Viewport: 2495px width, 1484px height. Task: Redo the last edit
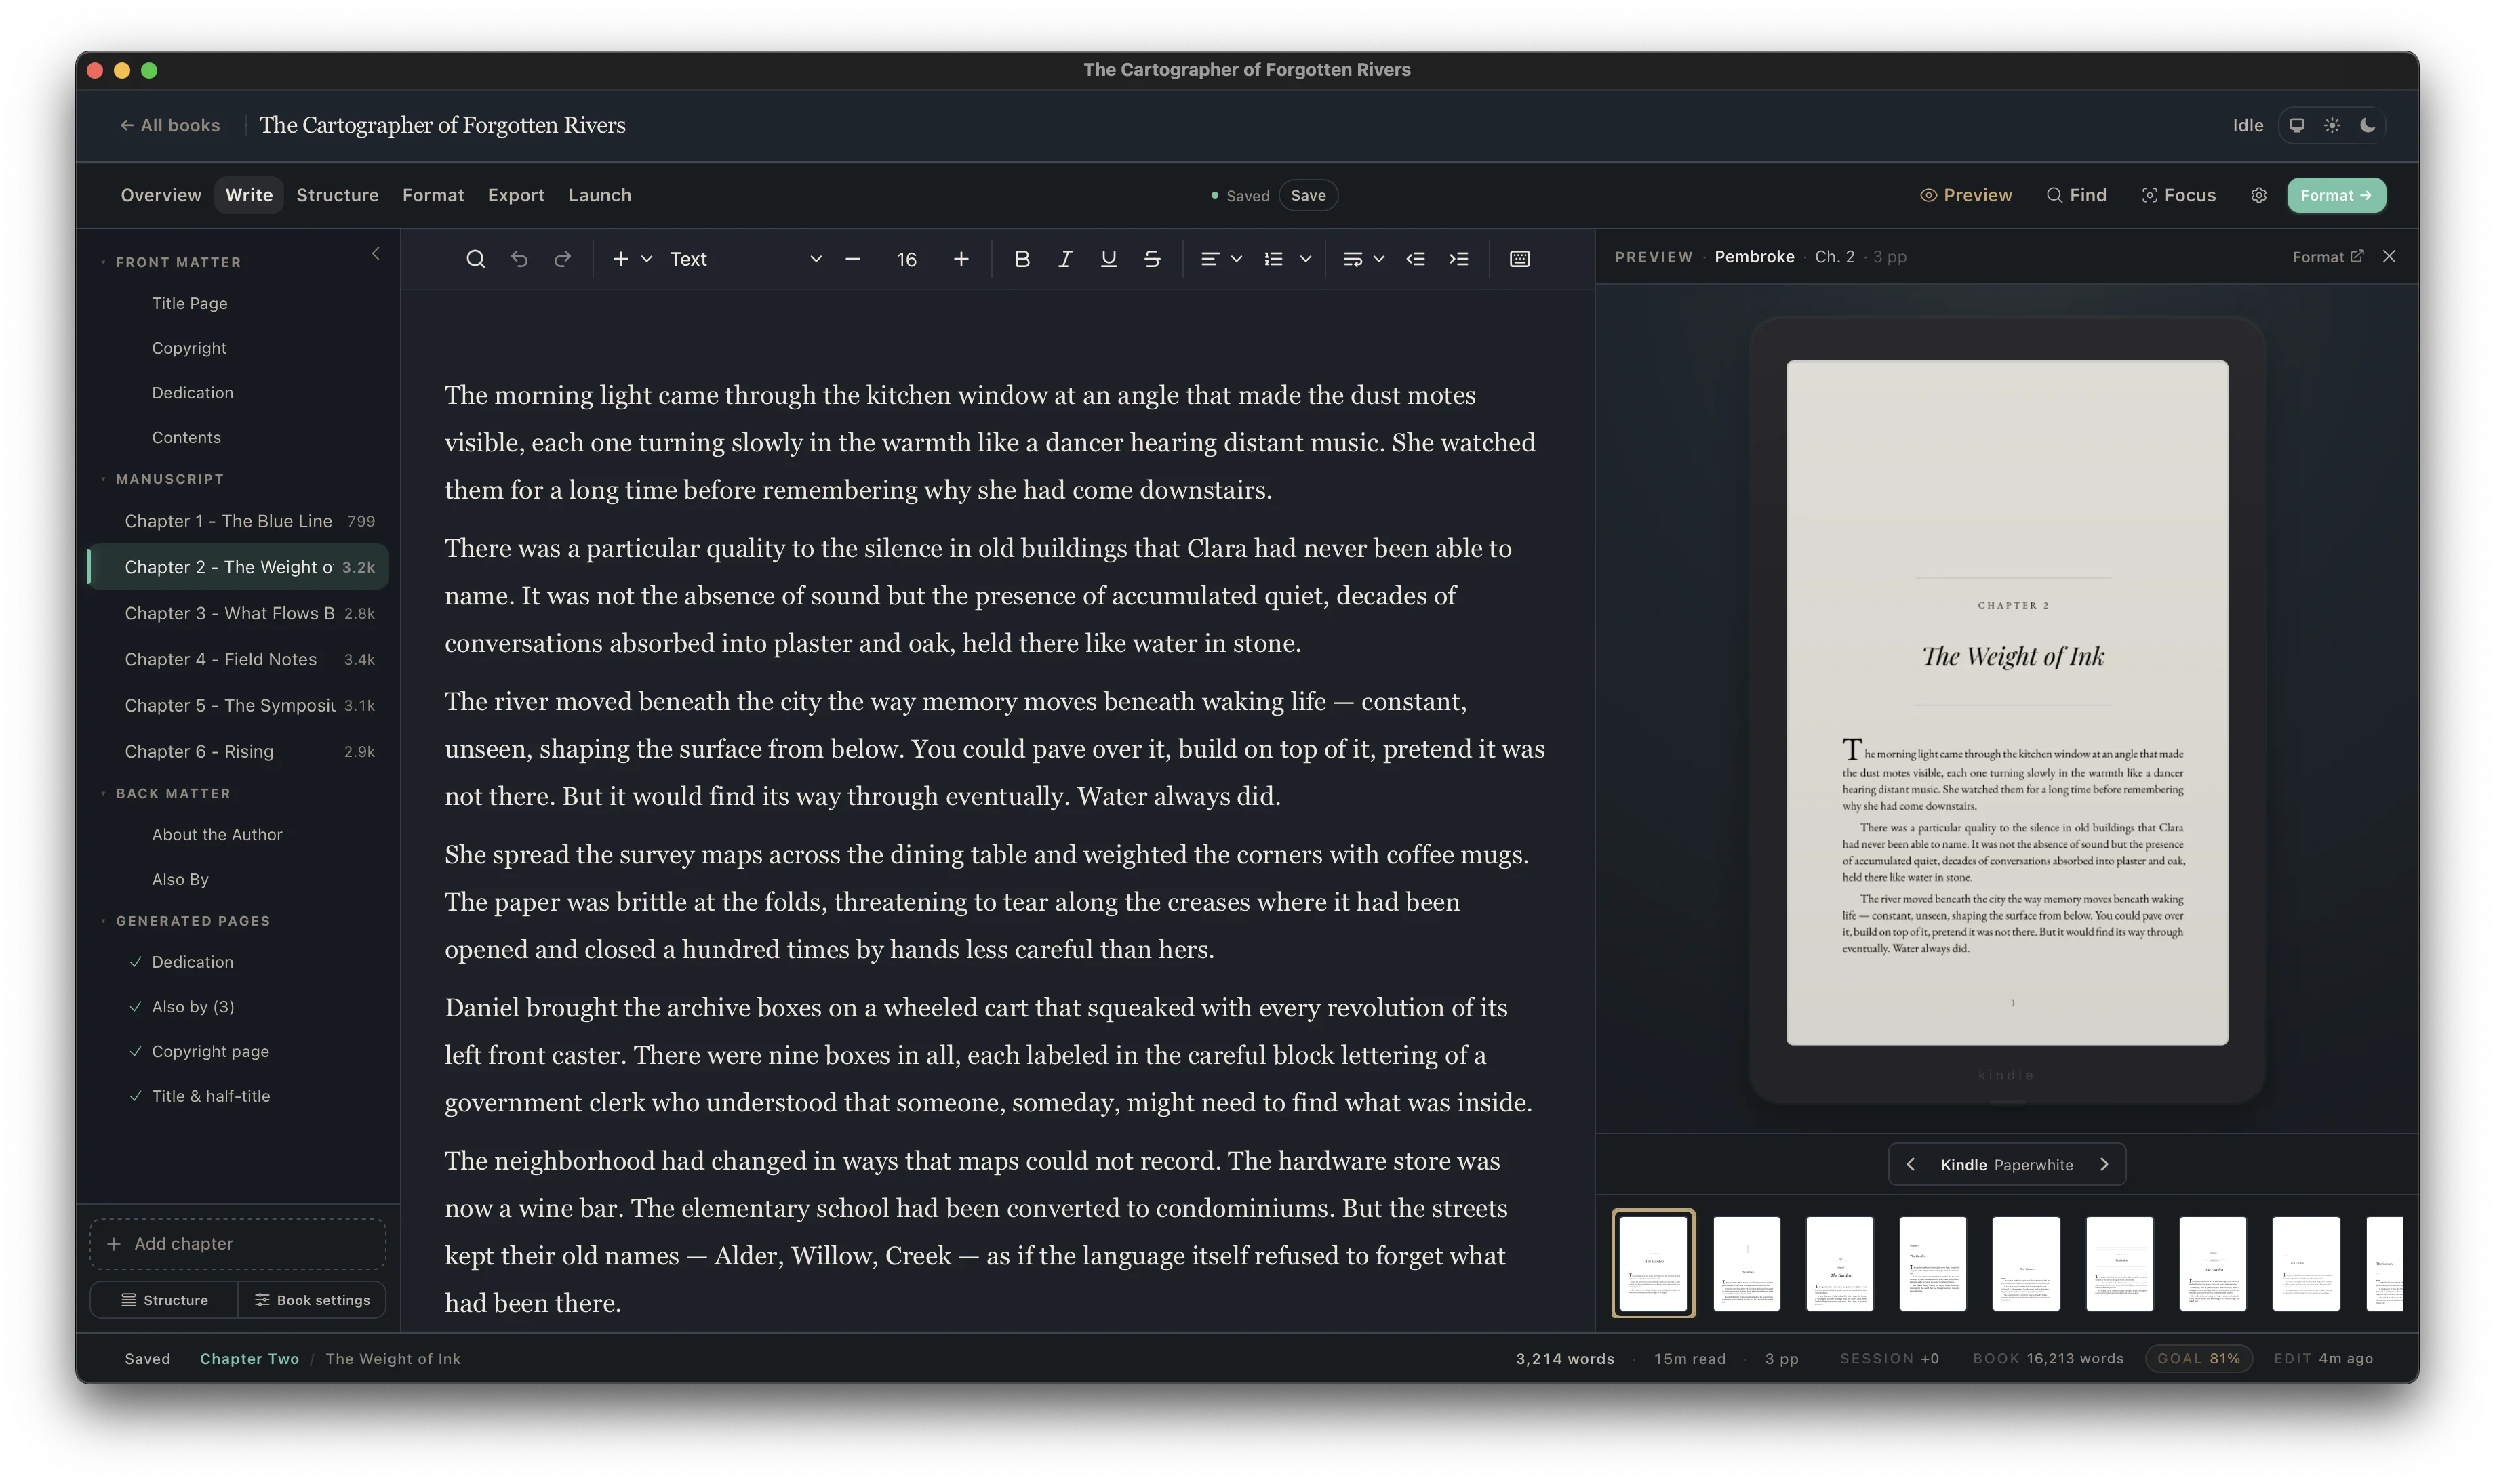[x=562, y=258]
